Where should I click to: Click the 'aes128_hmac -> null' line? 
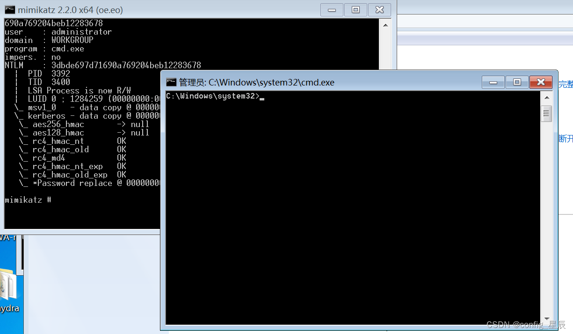coord(84,133)
